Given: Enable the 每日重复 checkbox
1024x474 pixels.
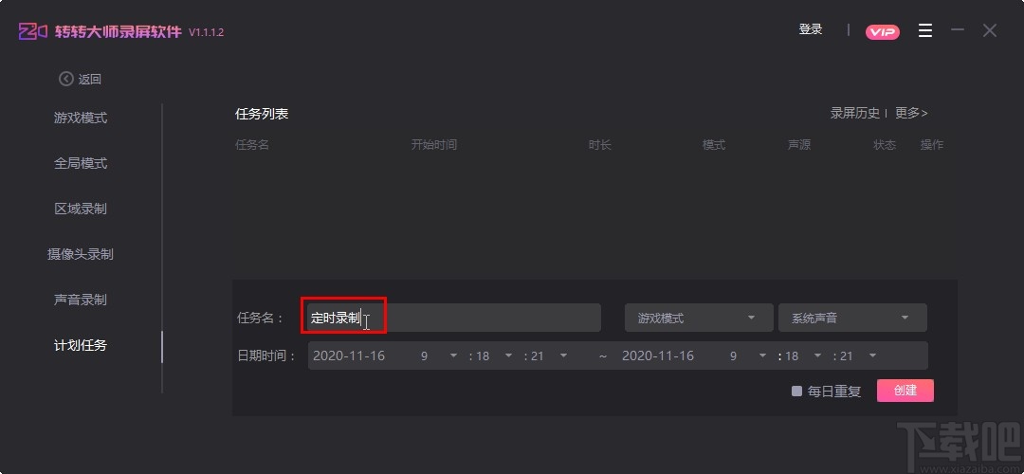Looking at the screenshot, I should pos(796,392).
